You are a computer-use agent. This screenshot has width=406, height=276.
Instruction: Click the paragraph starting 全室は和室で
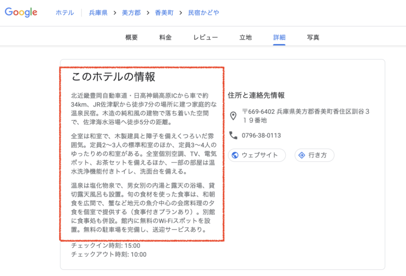(x=144, y=154)
